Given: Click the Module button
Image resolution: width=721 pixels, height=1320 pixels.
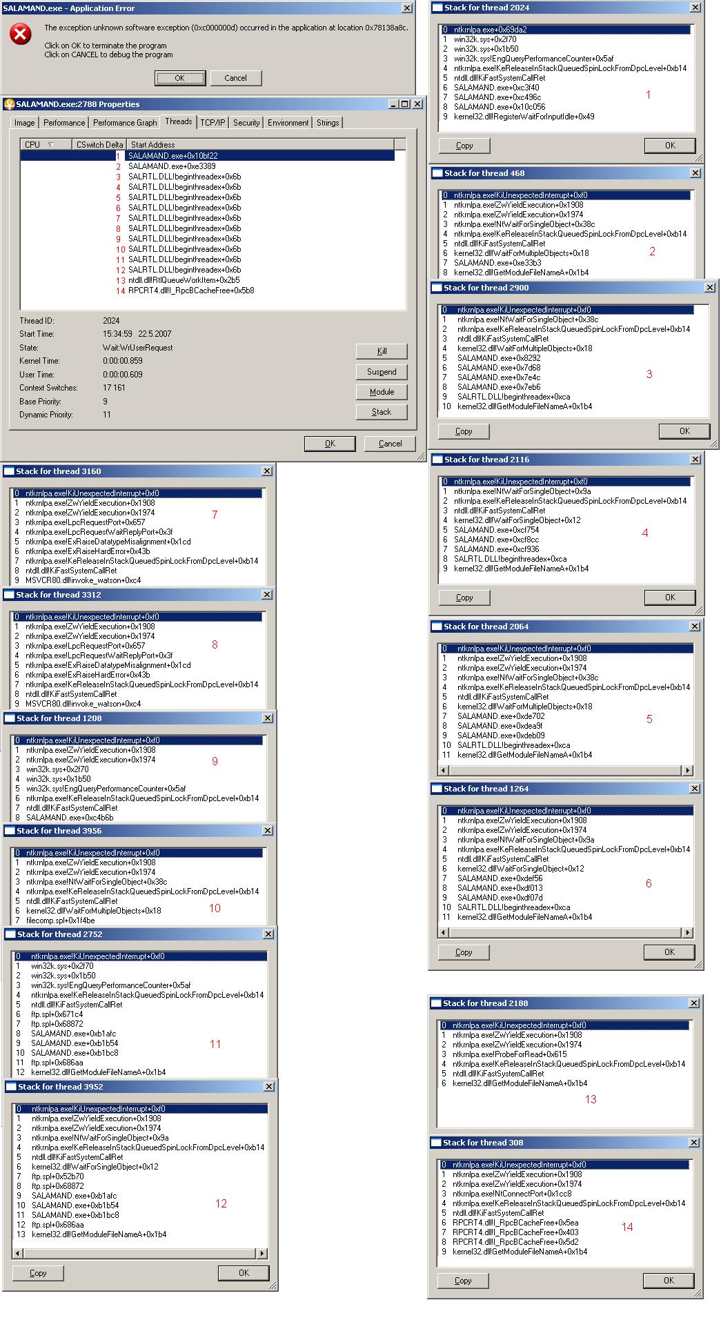Looking at the screenshot, I should pos(382,392).
